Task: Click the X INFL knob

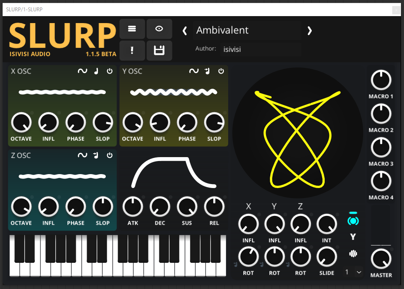Action: 249,224
